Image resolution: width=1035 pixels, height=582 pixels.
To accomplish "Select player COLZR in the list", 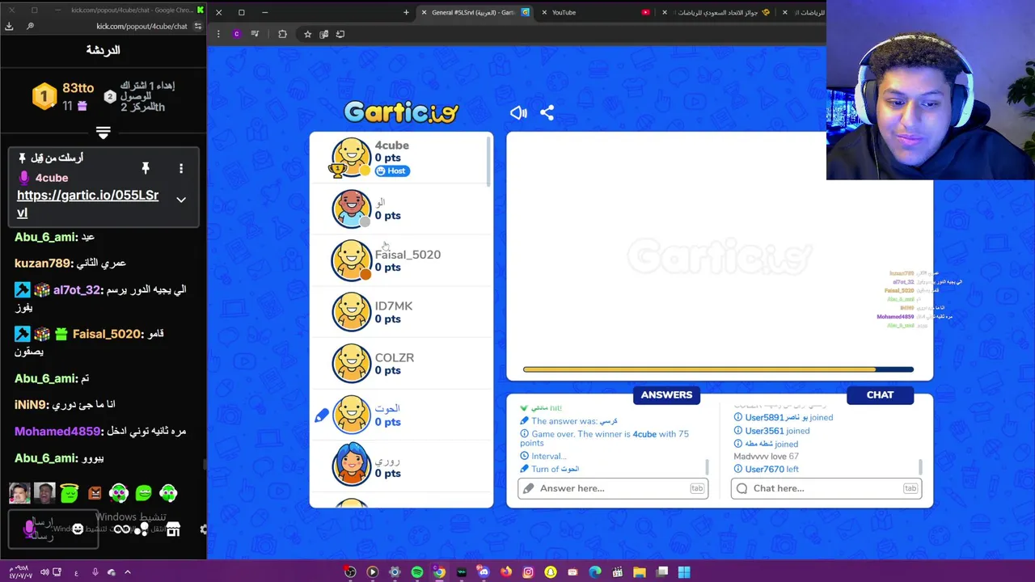I will (x=401, y=364).
